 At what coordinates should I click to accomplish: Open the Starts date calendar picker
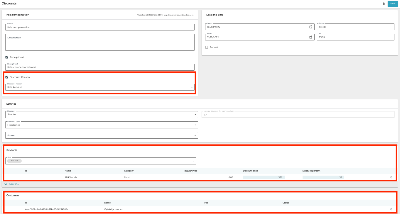click(x=311, y=27)
